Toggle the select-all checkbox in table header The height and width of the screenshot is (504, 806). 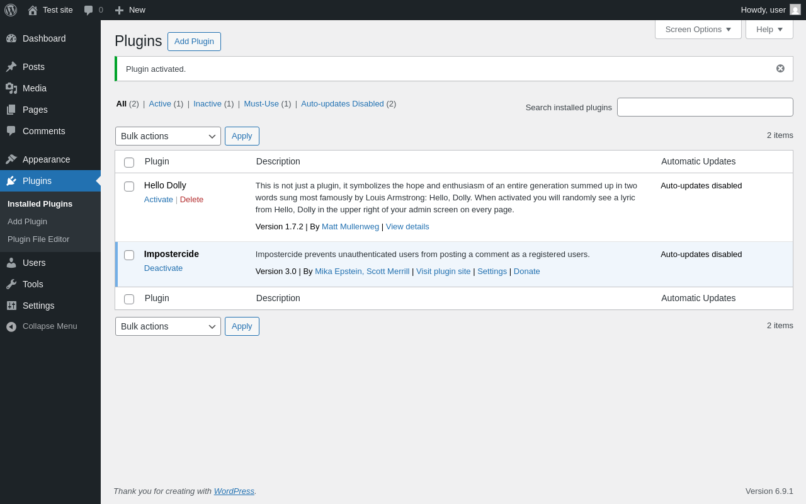point(129,163)
